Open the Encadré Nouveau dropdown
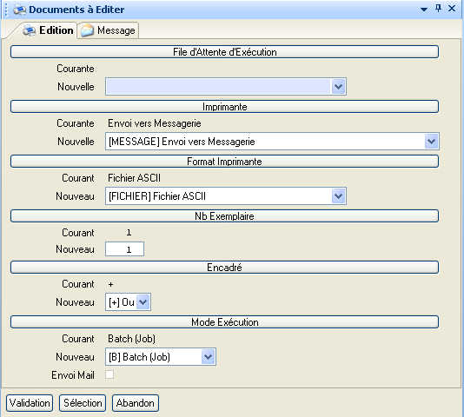 point(143,302)
